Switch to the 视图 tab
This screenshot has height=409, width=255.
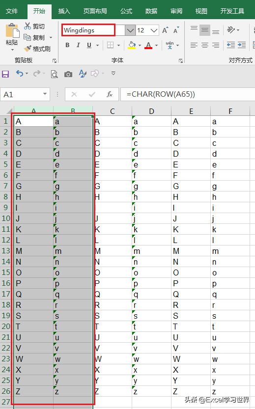pos(201,11)
